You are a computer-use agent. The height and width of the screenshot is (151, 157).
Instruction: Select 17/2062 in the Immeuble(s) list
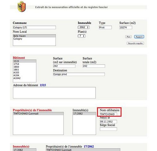point(84,114)
